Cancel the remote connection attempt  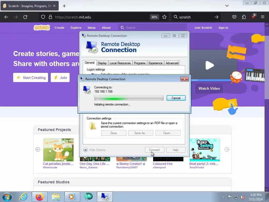coord(176,98)
